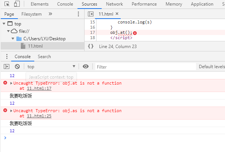This screenshot has width=225, height=152.
Task: Open the JavaScript context top dropdown
Action: (51, 66)
